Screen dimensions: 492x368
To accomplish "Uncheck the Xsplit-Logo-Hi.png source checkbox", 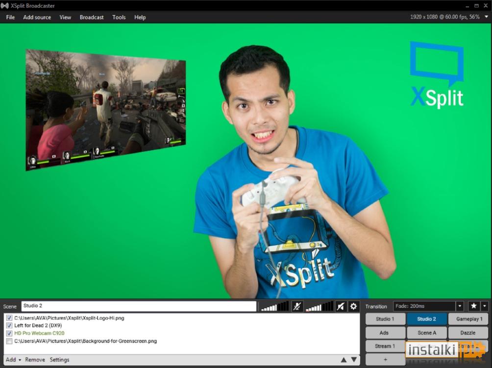I will 9,318.
